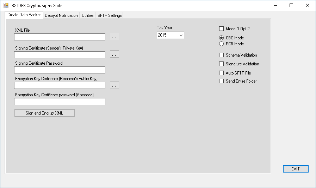
Task: Click the IRS IDES app icon in title bar
Action: pyautogui.click(x=6, y=5)
